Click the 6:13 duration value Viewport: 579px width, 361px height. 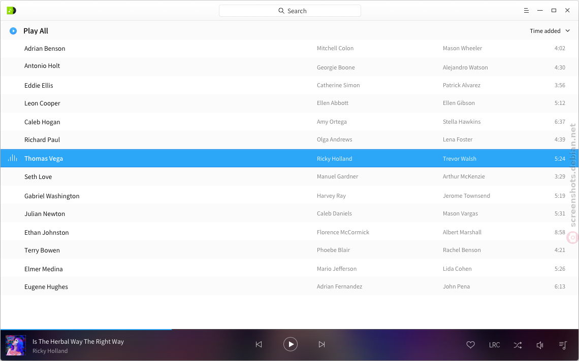560,286
